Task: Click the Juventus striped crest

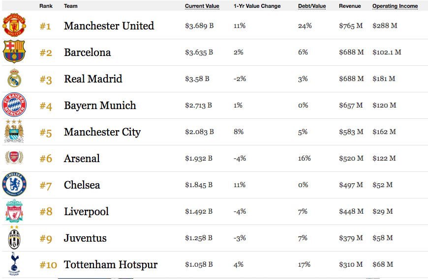Action: [x=14, y=237]
